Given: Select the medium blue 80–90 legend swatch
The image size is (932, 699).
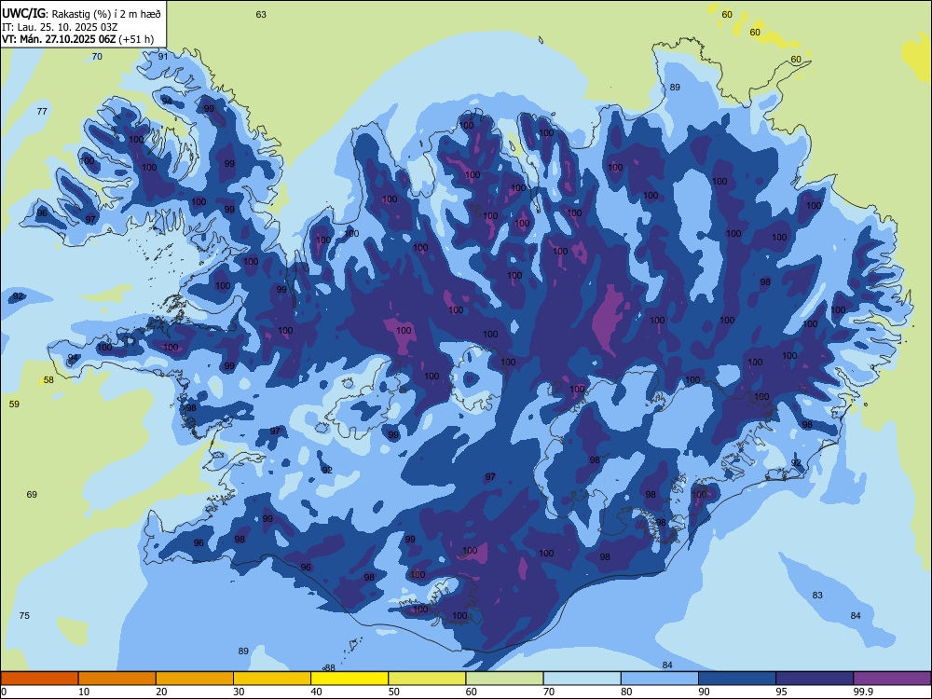Looking at the screenshot, I should [660, 678].
